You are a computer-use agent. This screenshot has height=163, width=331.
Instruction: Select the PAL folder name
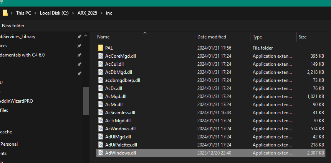tap(109, 48)
